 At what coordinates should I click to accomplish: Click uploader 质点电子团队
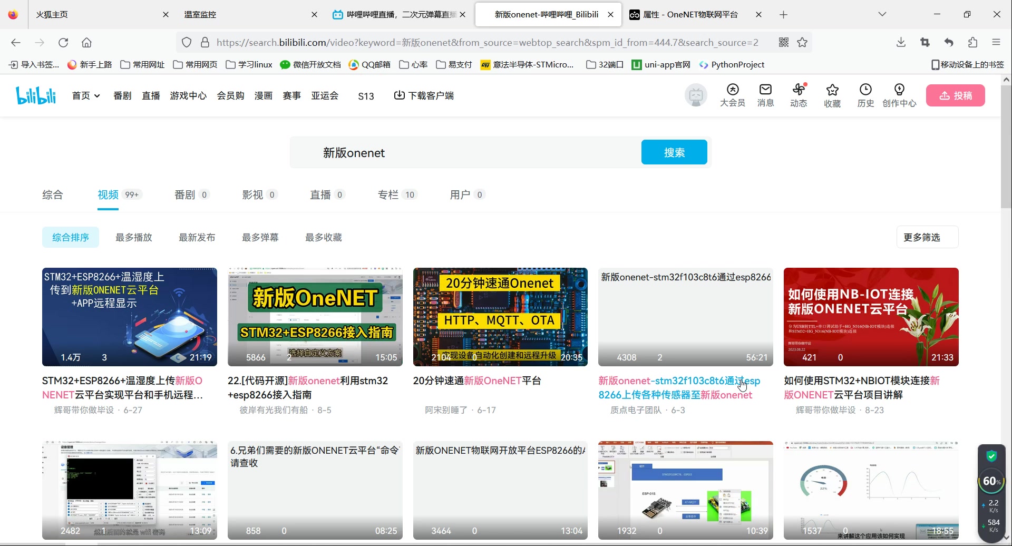(x=636, y=410)
